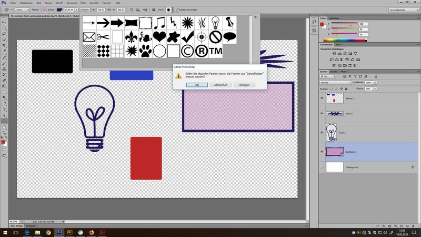Open the Normal blend mode dropdown
The height and width of the screenshot is (237, 421).
pos(335,83)
